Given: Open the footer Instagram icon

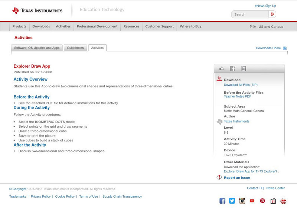Looking at the screenshot, I should point(242,201).
